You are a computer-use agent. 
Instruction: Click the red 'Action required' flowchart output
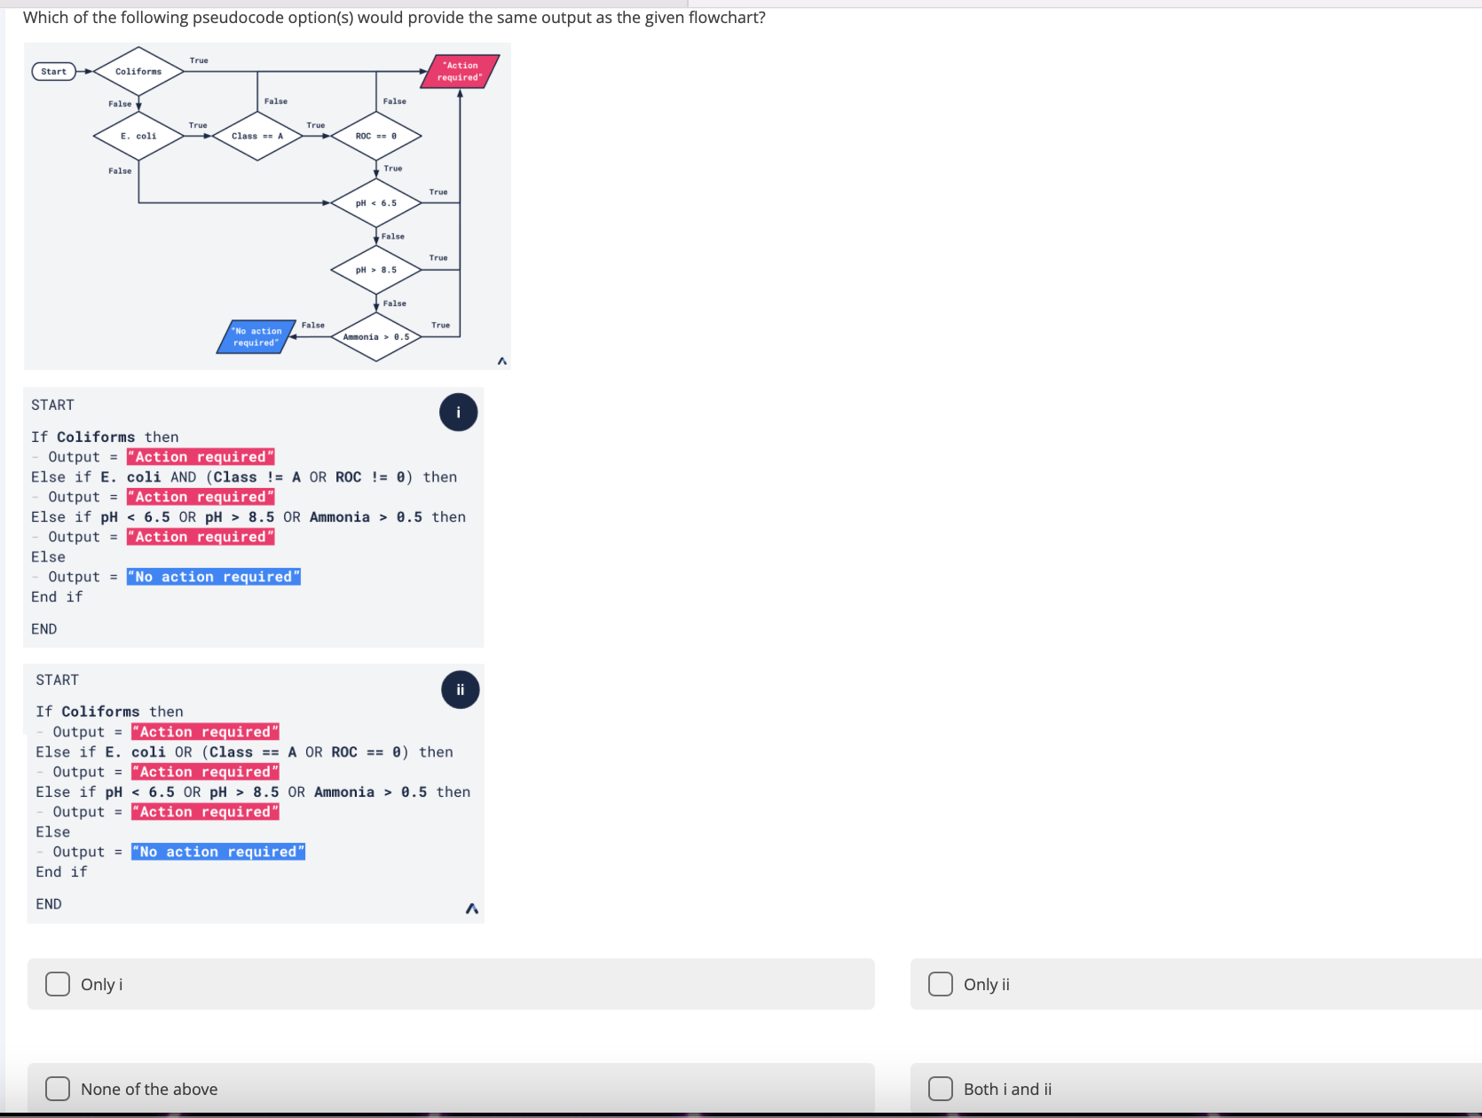tap(461, 71)
